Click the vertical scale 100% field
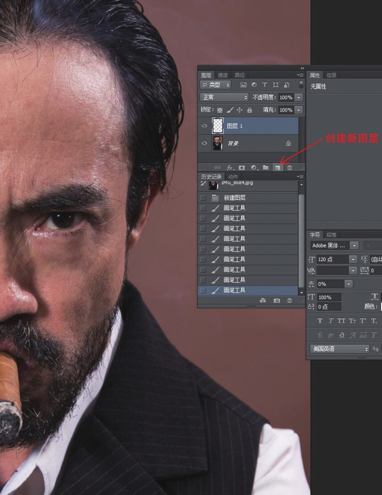Image resolution: width=382 pixels, height=495 pixels. click(x=329, y=297)
